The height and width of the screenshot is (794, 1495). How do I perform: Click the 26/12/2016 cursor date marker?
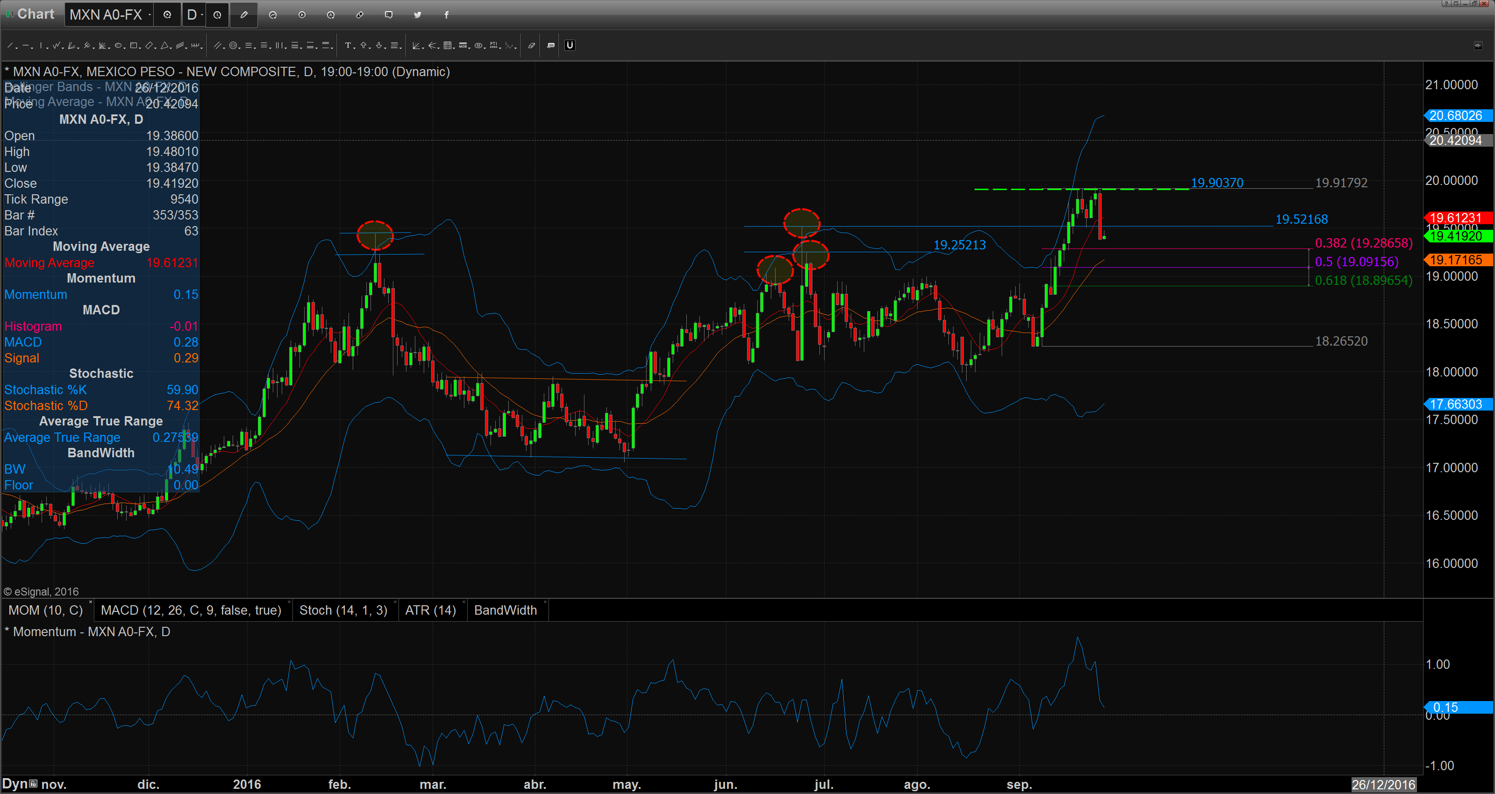click(x=1383, y=785)
